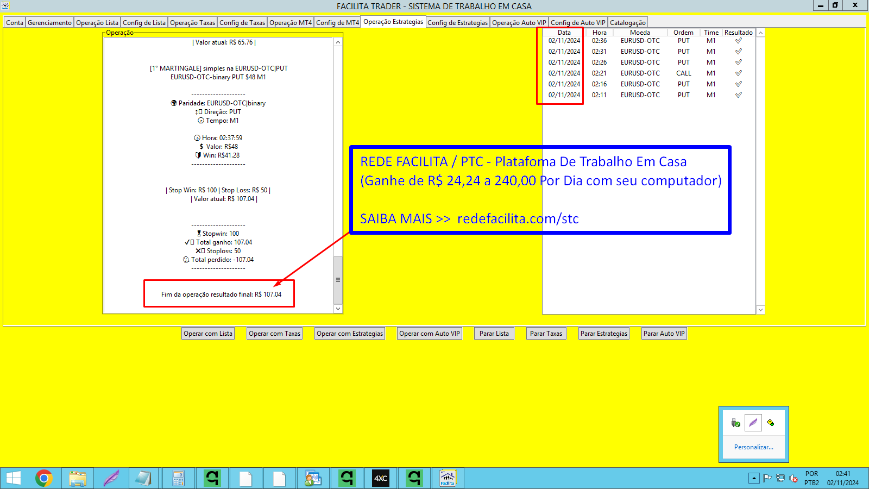Switch to the Gerenciamento tab
The image size is (869, 489).
[x=49, y=23]
